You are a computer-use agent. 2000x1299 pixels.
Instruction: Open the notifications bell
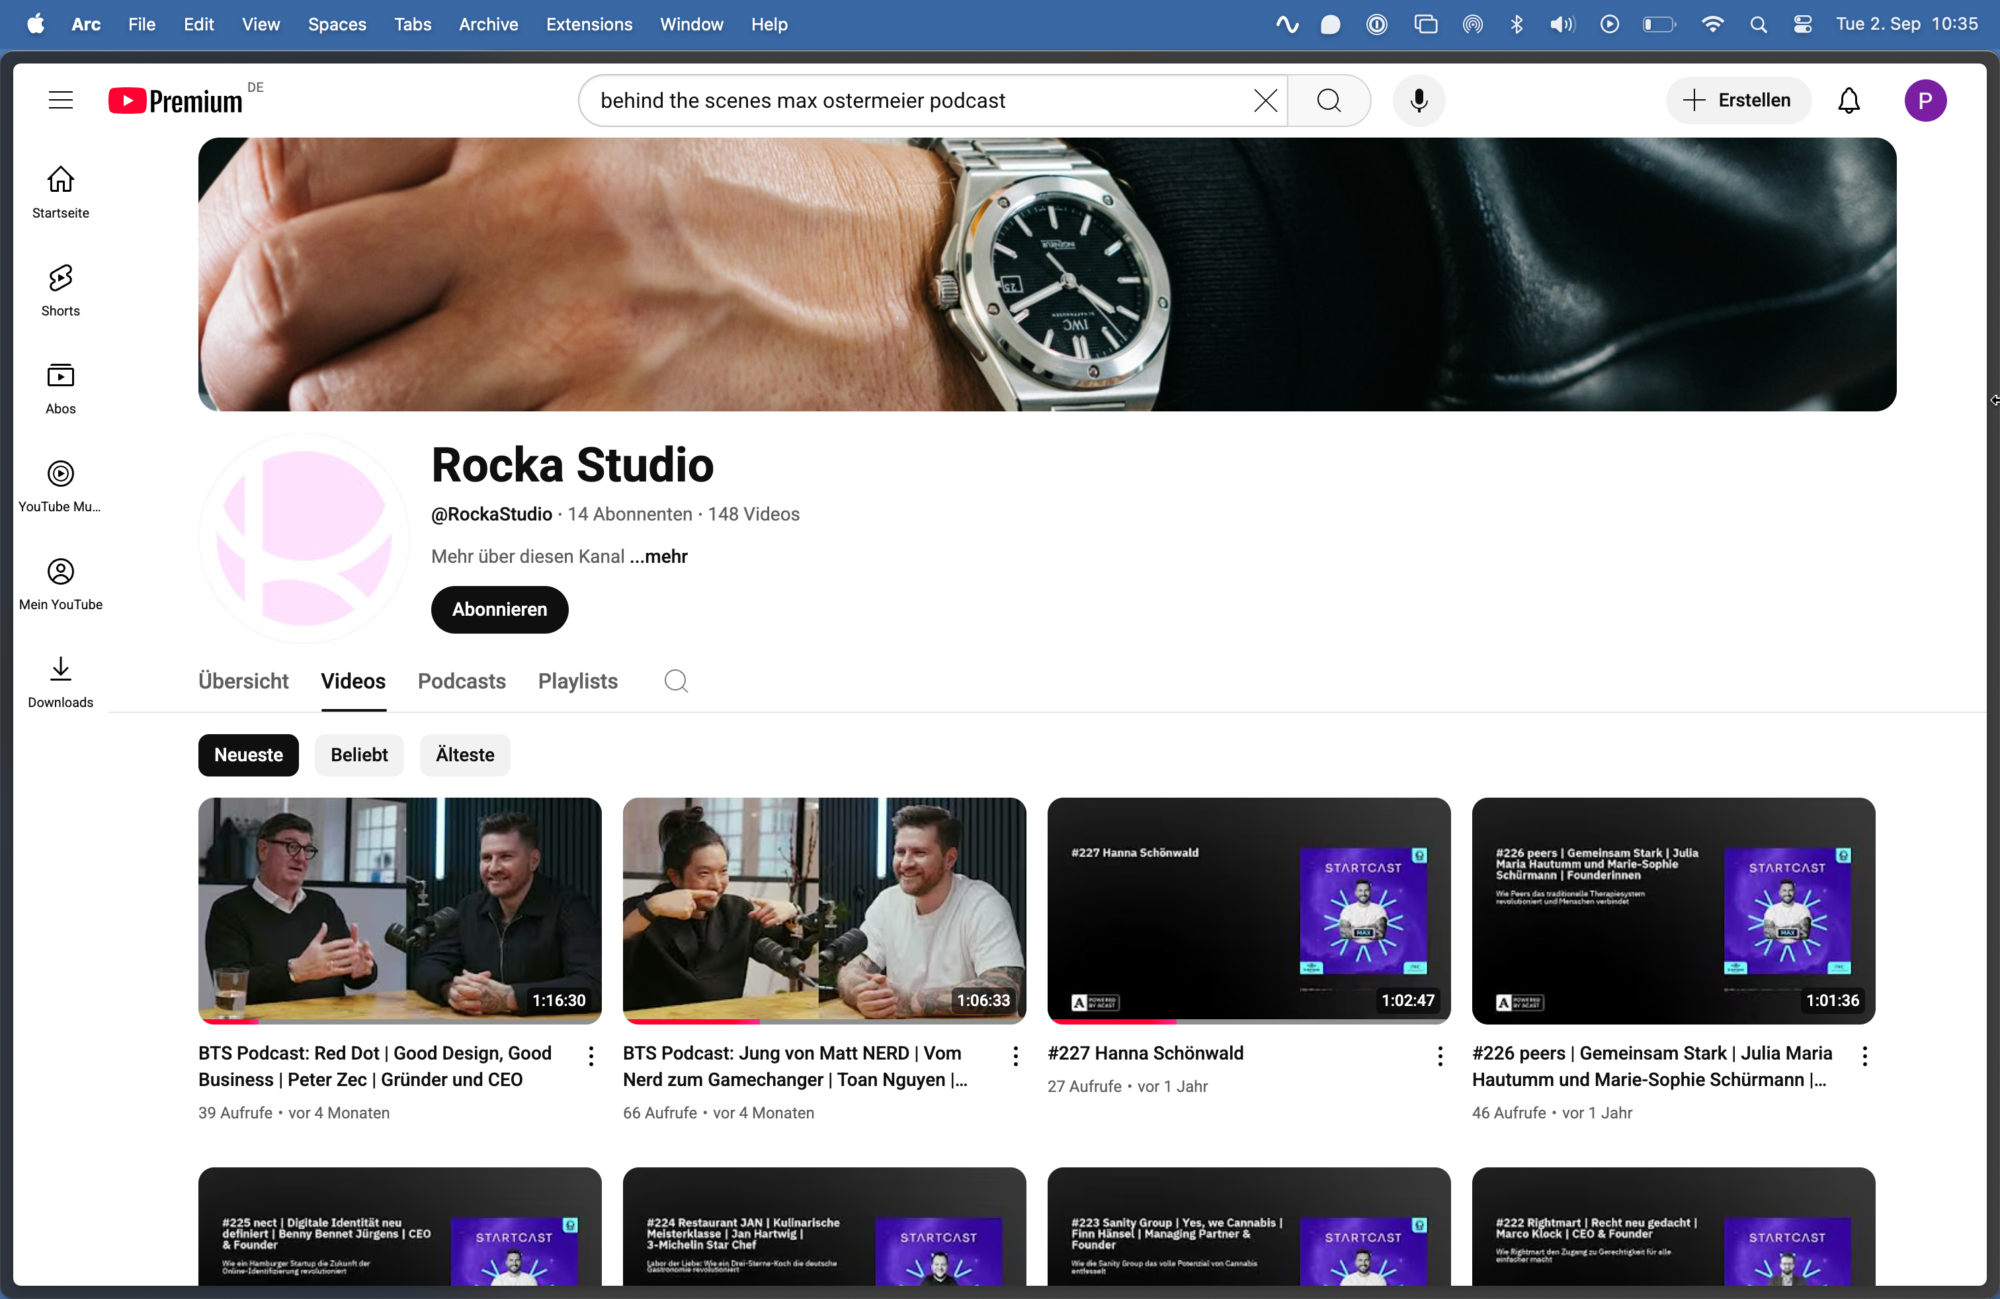pyautogui.click(x=1849, y=101)
